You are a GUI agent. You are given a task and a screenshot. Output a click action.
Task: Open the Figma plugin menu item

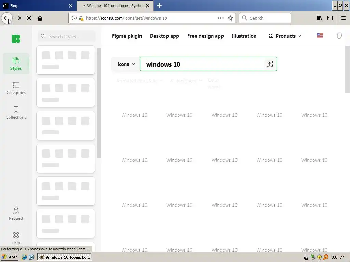[x=127, y=36]
